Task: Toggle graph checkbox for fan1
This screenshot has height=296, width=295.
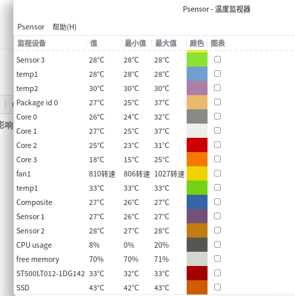Action: (x=217, y=173)
